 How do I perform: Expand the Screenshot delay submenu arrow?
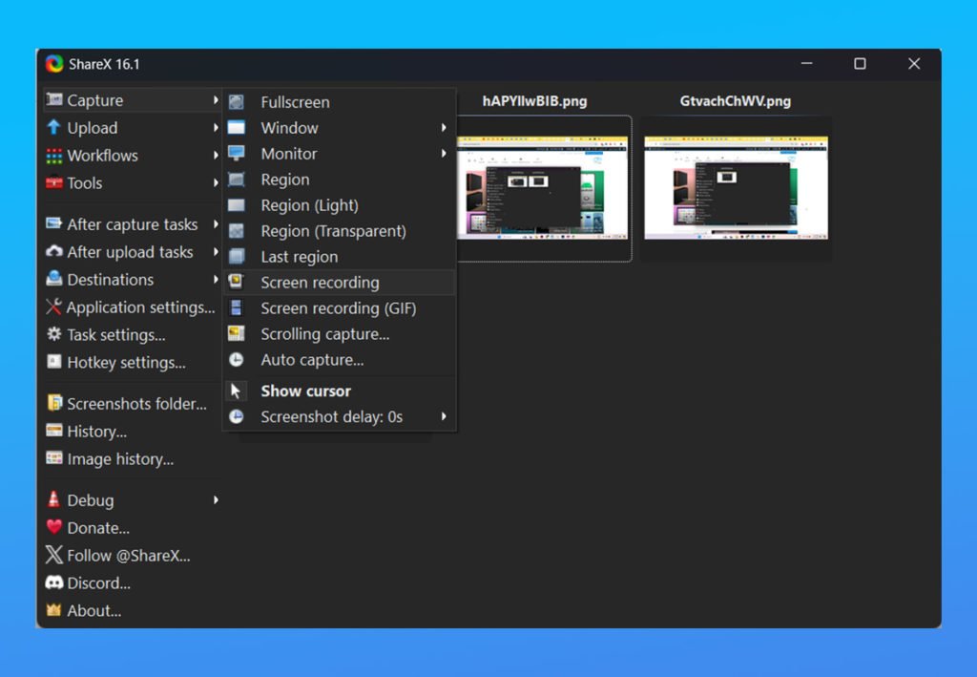point(444,416)
